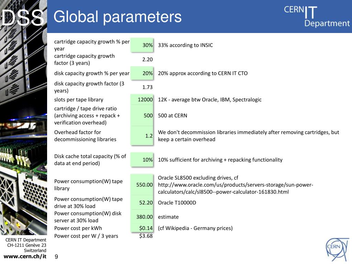Image resolution: width=352 pixels, height=264 pixels.
Task: Click 'disk capacity growth factor (3 years)' label
Action: click(x=89, y=87)
